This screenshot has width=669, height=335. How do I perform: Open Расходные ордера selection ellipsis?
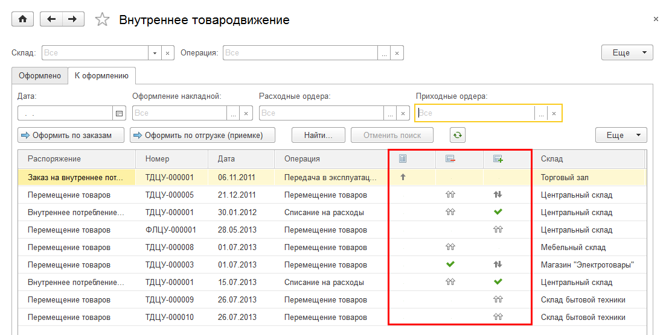point(390,113)
